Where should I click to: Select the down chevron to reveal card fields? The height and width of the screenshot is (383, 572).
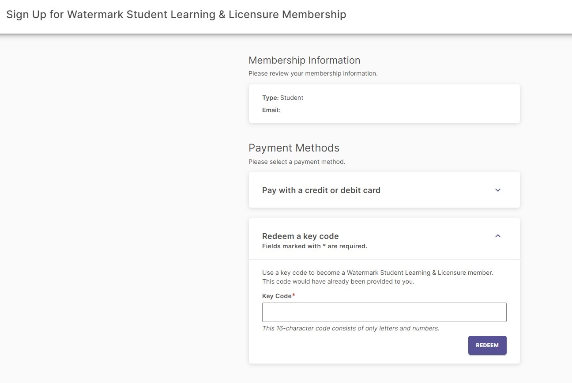coord(497,190)
